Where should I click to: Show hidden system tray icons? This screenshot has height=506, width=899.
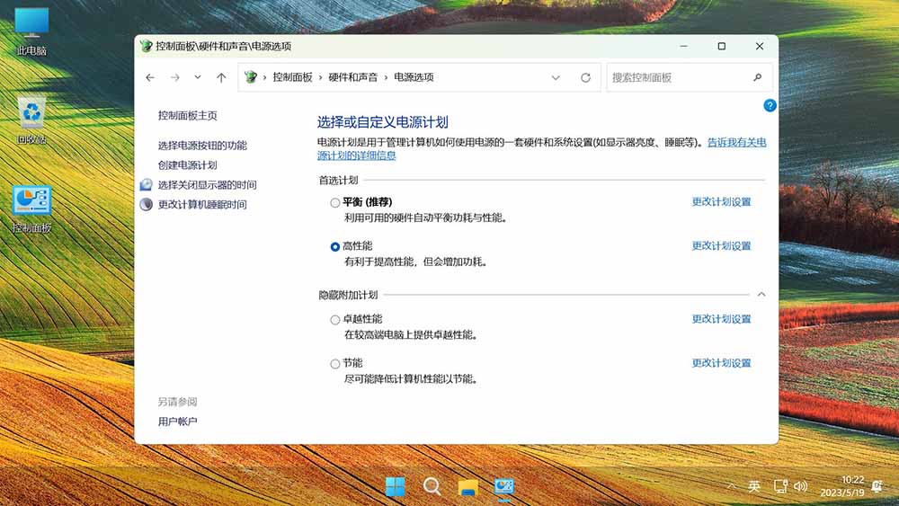coord(731,486)
